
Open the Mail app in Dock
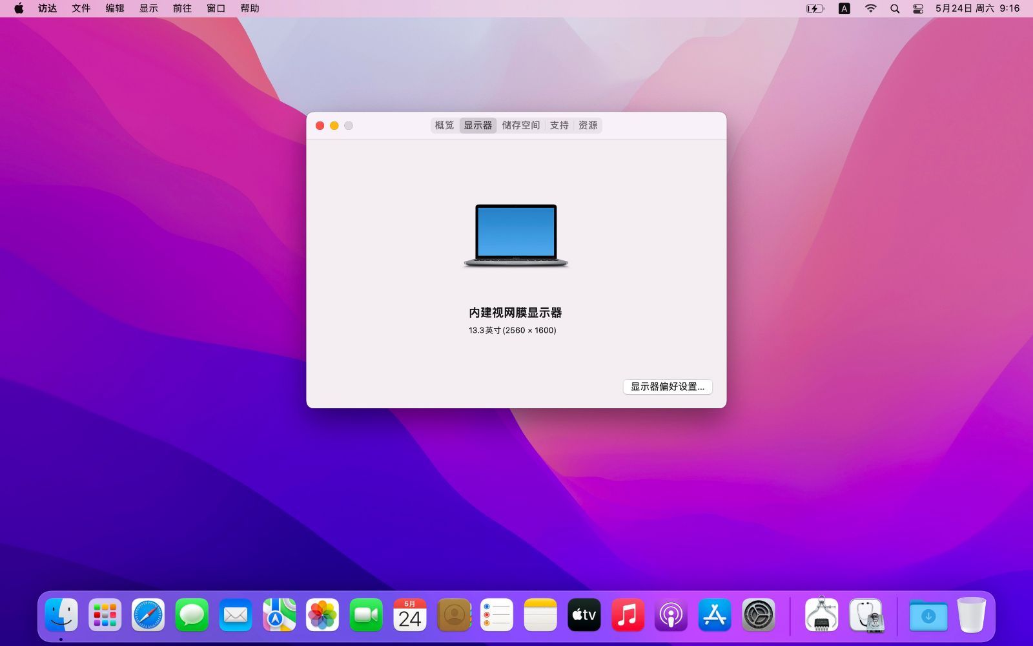(x=236, y=615)
